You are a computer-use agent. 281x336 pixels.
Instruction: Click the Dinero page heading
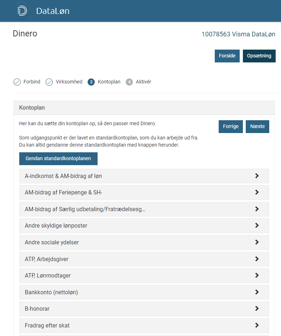25,34
